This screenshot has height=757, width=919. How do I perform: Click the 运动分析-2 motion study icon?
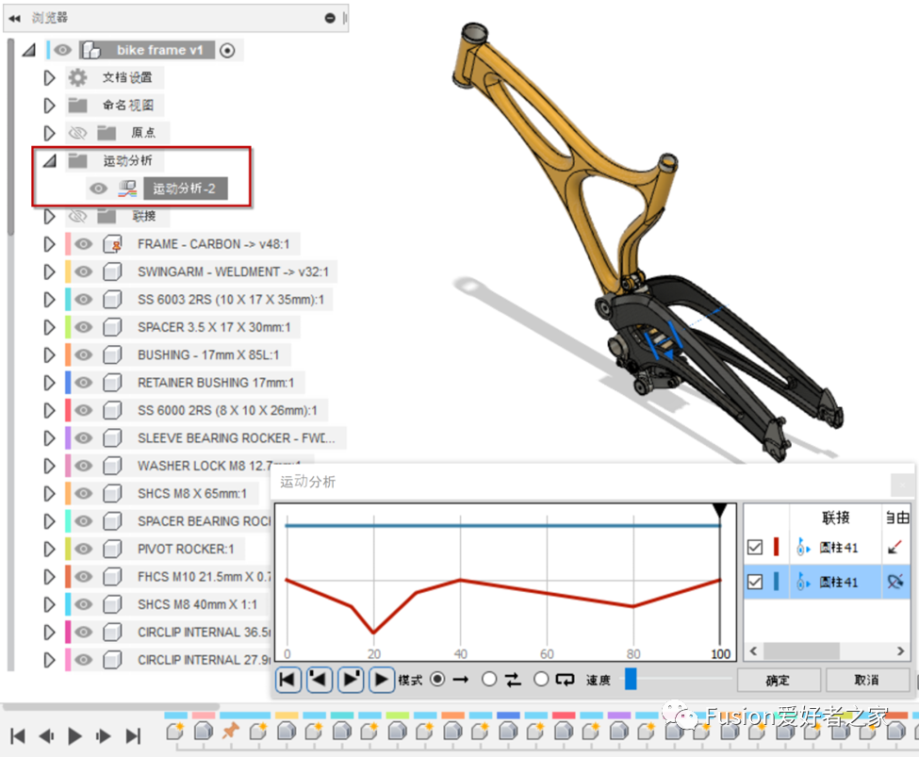point(127,189)
